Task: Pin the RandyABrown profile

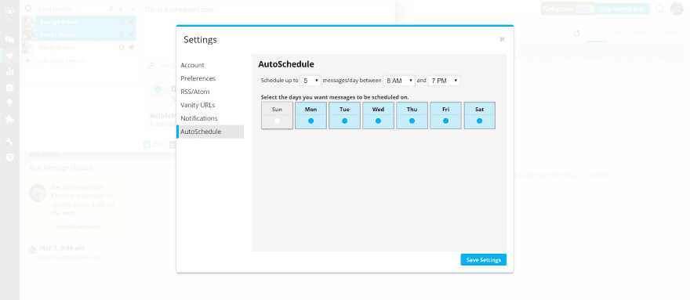Action: click(131, 22)
